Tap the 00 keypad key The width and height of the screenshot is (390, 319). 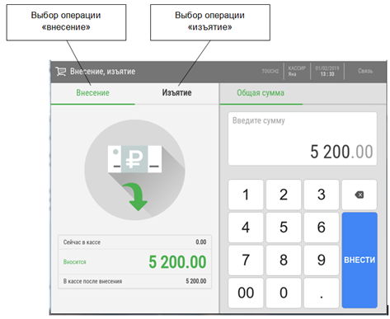point(246,293)
